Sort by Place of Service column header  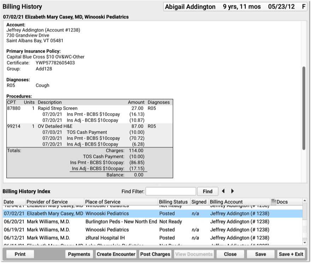tap(121, 202)
